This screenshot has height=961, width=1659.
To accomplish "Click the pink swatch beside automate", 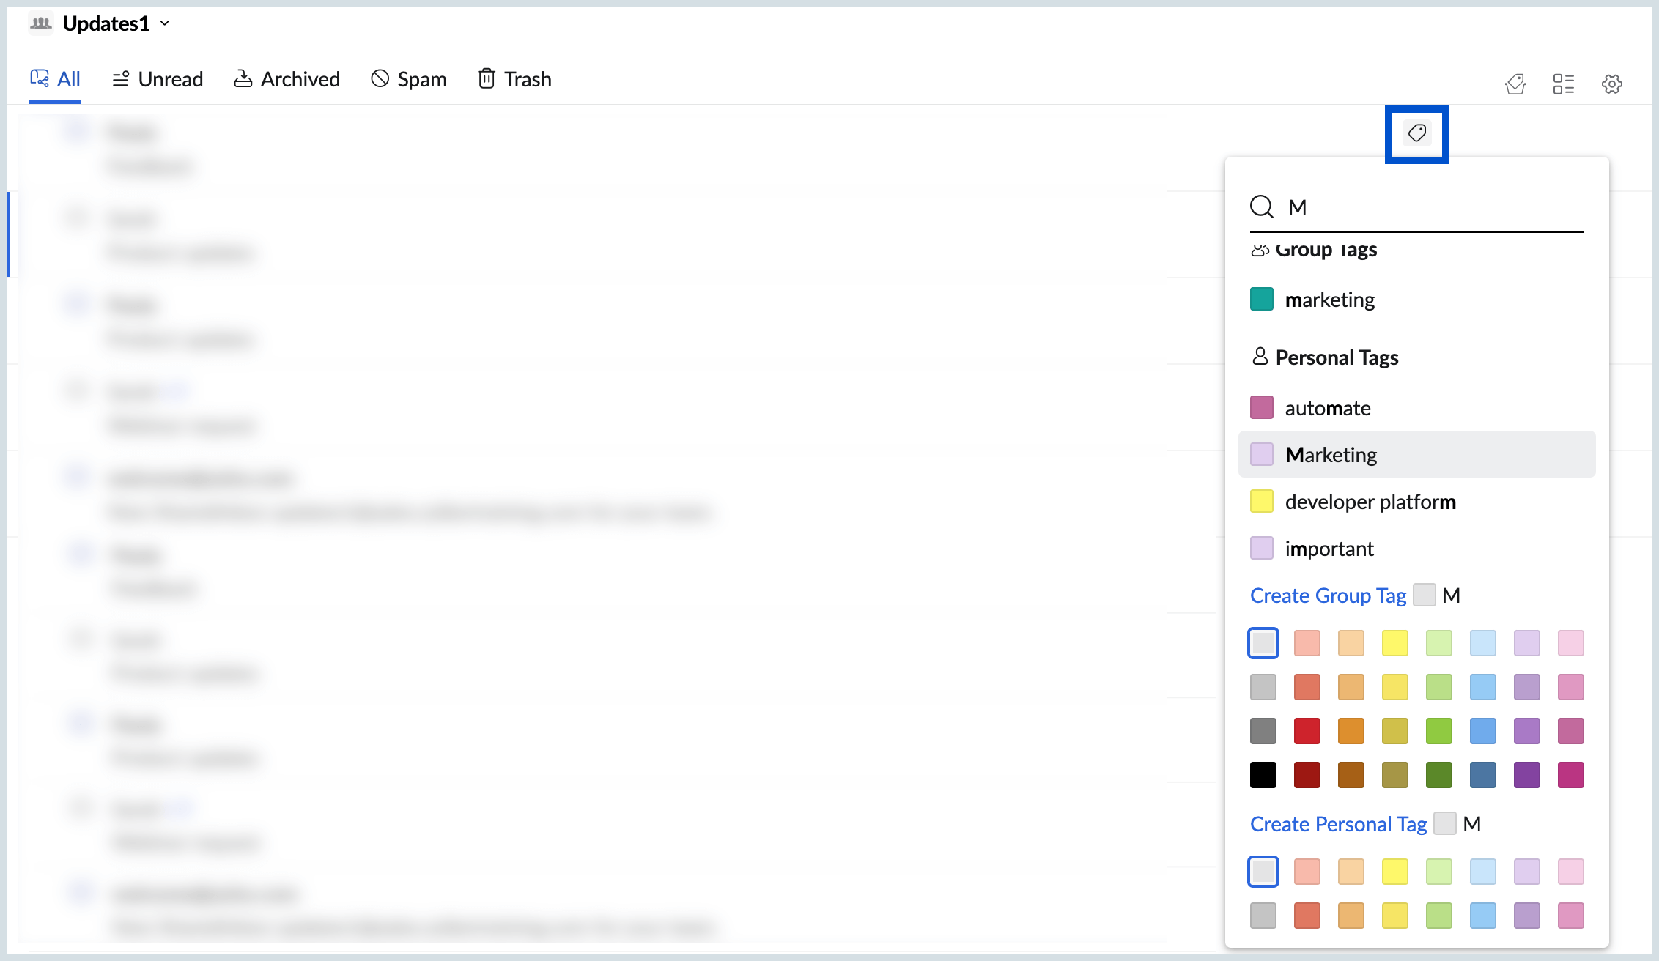I will tap(1262, 407).
